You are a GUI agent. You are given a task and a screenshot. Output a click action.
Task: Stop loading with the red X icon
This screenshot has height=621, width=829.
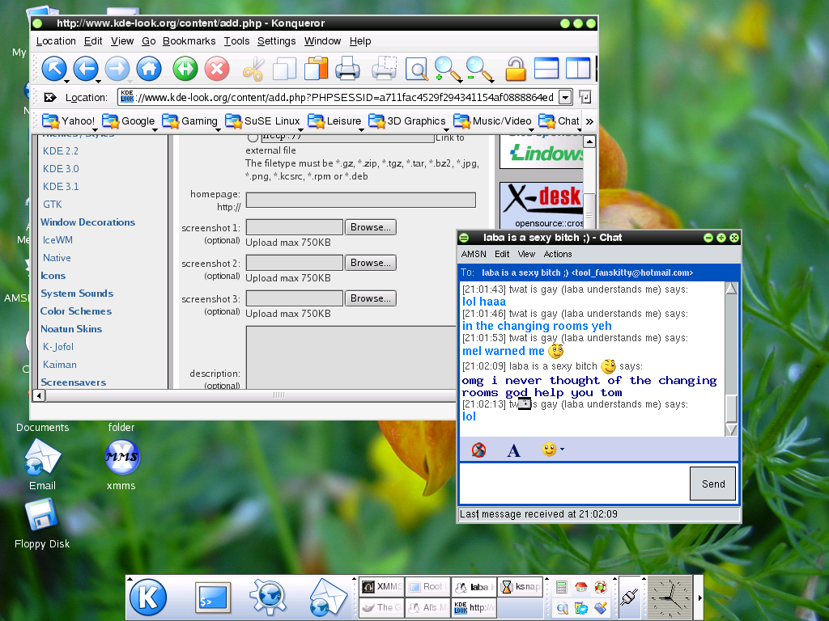coord(217,69)
